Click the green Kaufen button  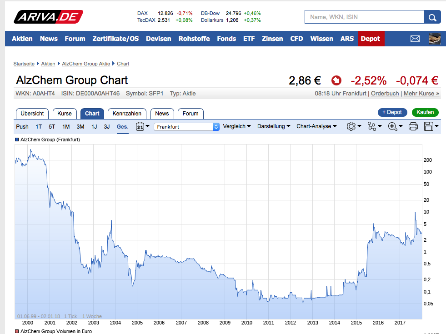tap(425, 112)
